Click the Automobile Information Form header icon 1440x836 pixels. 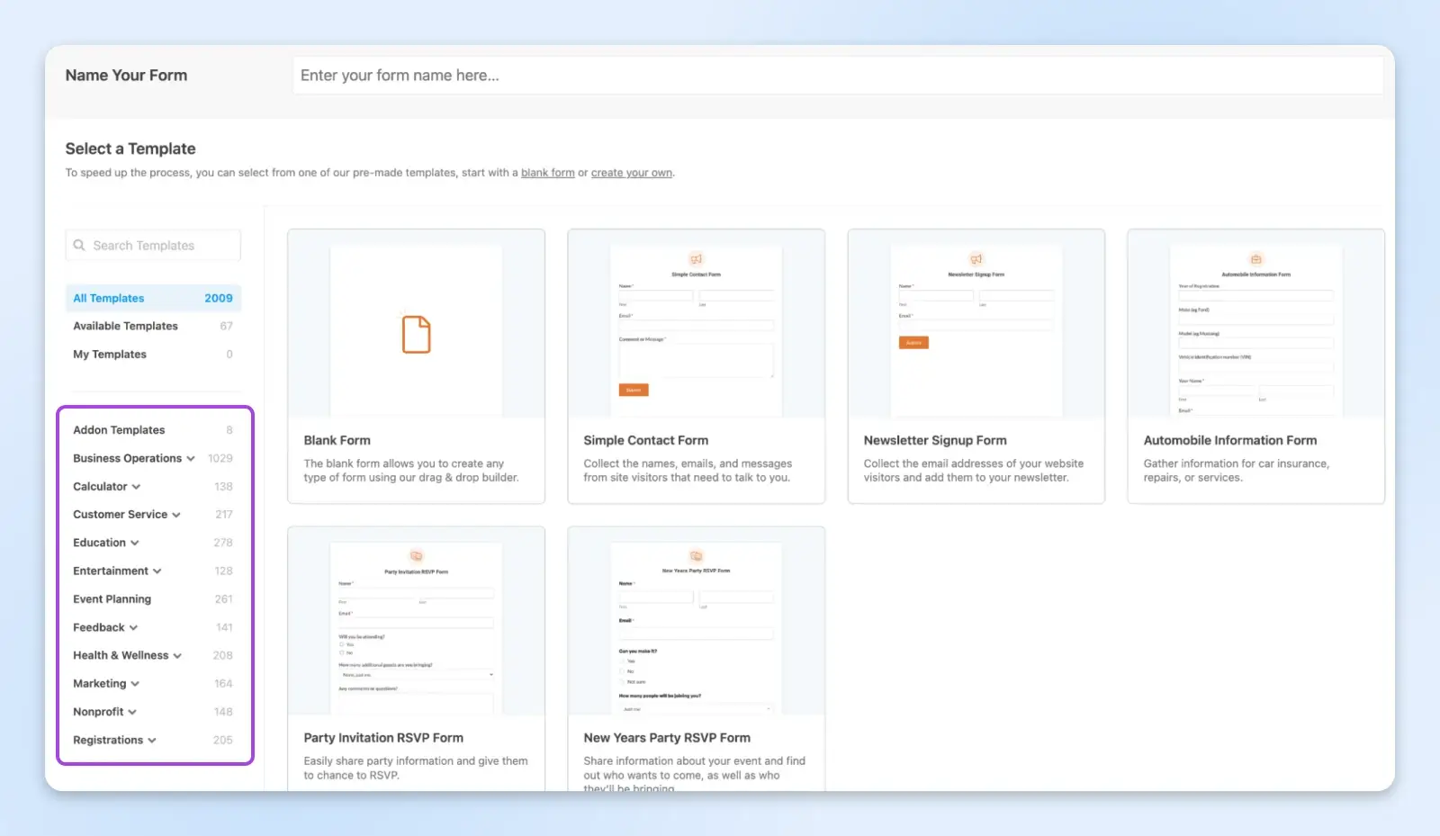click(x=1255, y=259)
